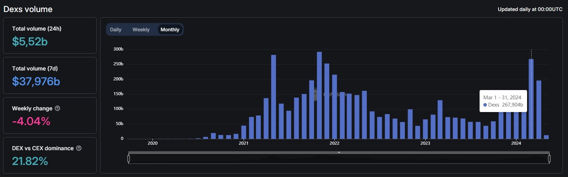Image resolution: width=568 pixels, height=177 pixels.
Task: Click the 2024 x-axis label
Action: (x=516, y=143)
